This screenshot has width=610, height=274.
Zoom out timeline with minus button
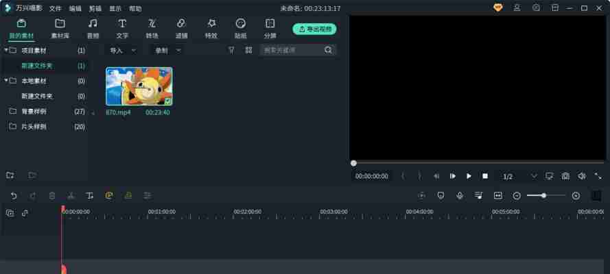coord(517,196)
